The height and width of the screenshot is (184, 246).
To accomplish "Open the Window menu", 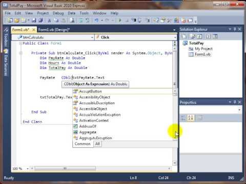I will click(99, 13).
